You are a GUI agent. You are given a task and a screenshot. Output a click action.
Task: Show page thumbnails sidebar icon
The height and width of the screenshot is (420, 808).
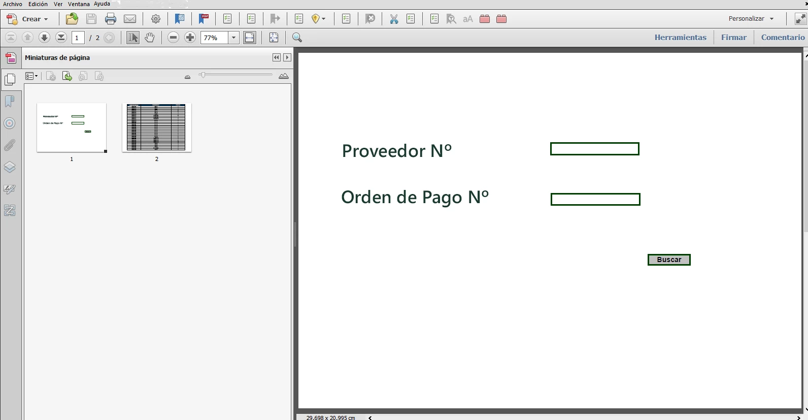[10, 79]
